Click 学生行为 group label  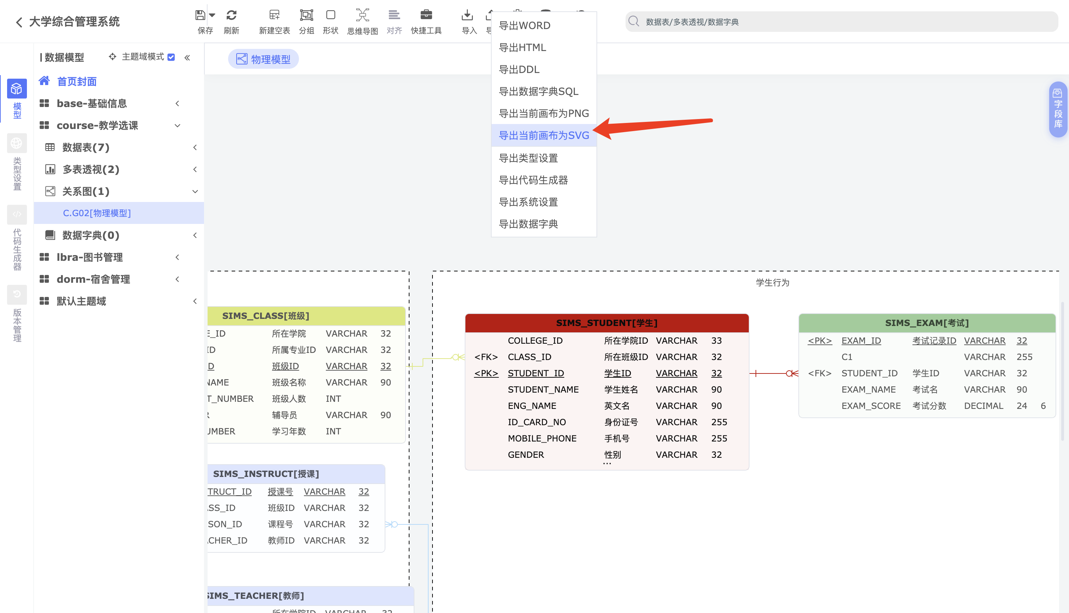pos(772,282)
